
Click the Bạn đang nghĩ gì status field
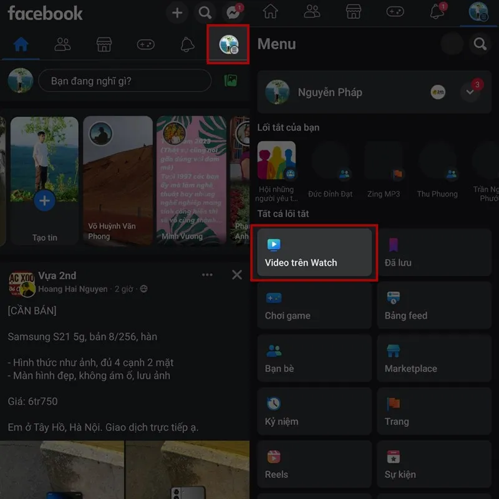pyautogui.click(x=125, y=80)
